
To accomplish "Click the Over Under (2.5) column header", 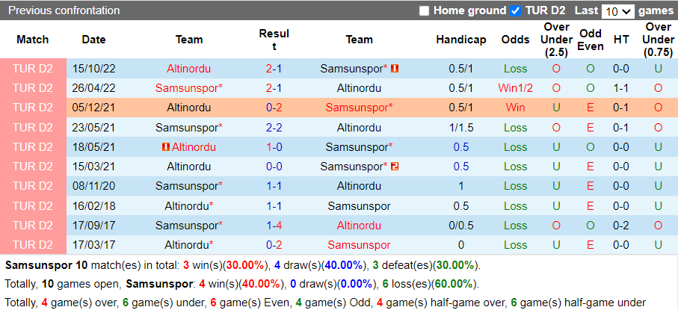I will pyautogui.click(x=556, y=40).
